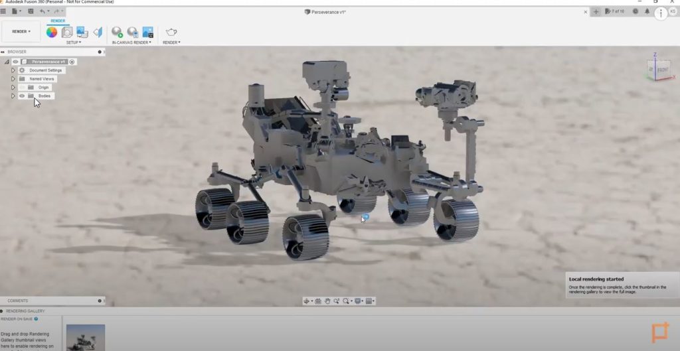Toggle Render on Save info option

tap(36, 319)
